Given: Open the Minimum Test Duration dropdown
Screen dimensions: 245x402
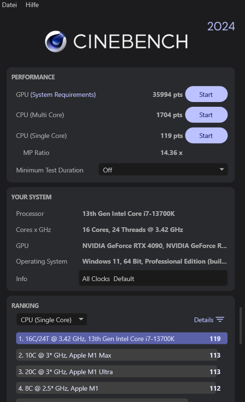Looking at the screenshot, I should [x=163, y=170].
